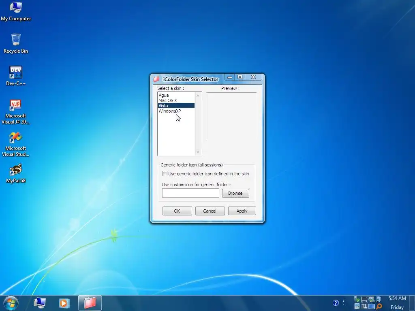Viewport: 415px width, 311px height.
Task: Open the Windows Start orb
Action: 11,303
